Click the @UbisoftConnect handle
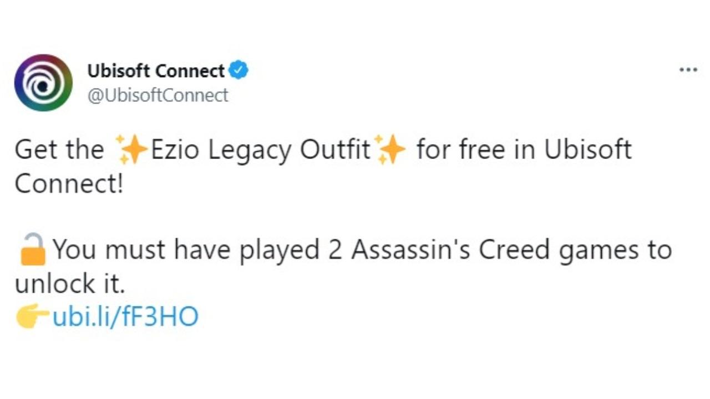Image resolution: width=710 pixels, height=399 pixels. [x=158, y=95]
